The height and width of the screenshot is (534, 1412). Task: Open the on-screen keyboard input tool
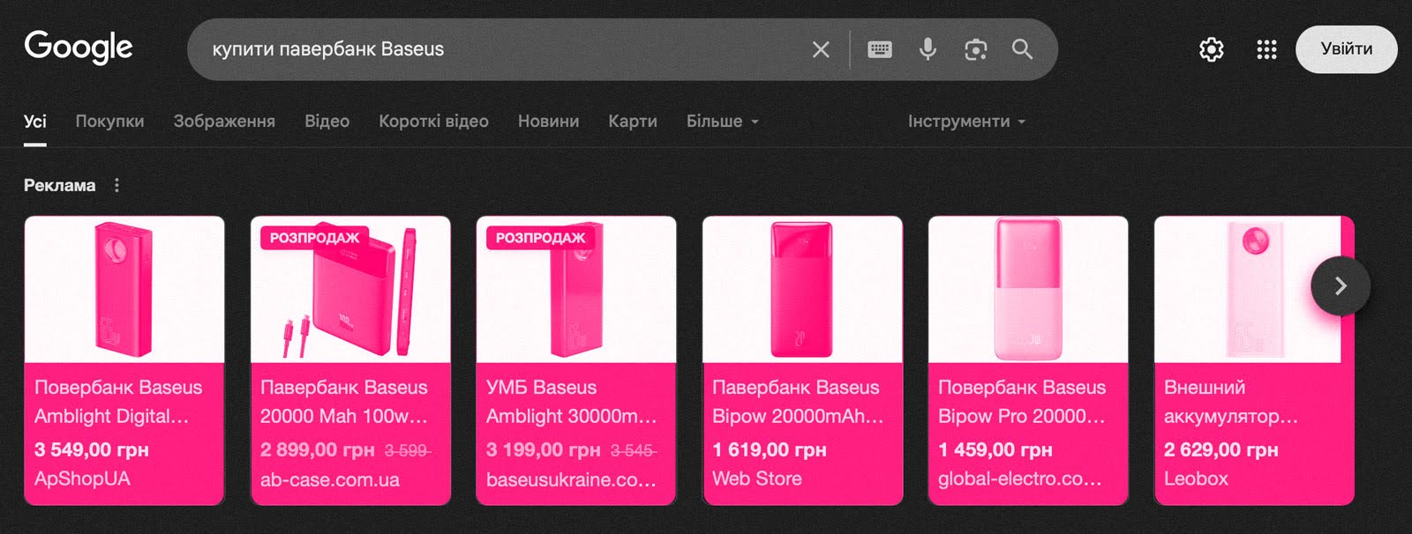[x=880, y=49]
